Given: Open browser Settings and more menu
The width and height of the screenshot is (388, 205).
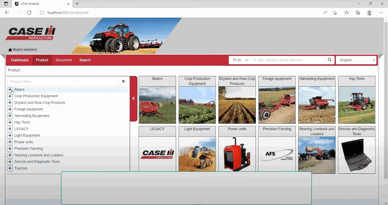Looking at the screenshot, I should pos(381,13).
